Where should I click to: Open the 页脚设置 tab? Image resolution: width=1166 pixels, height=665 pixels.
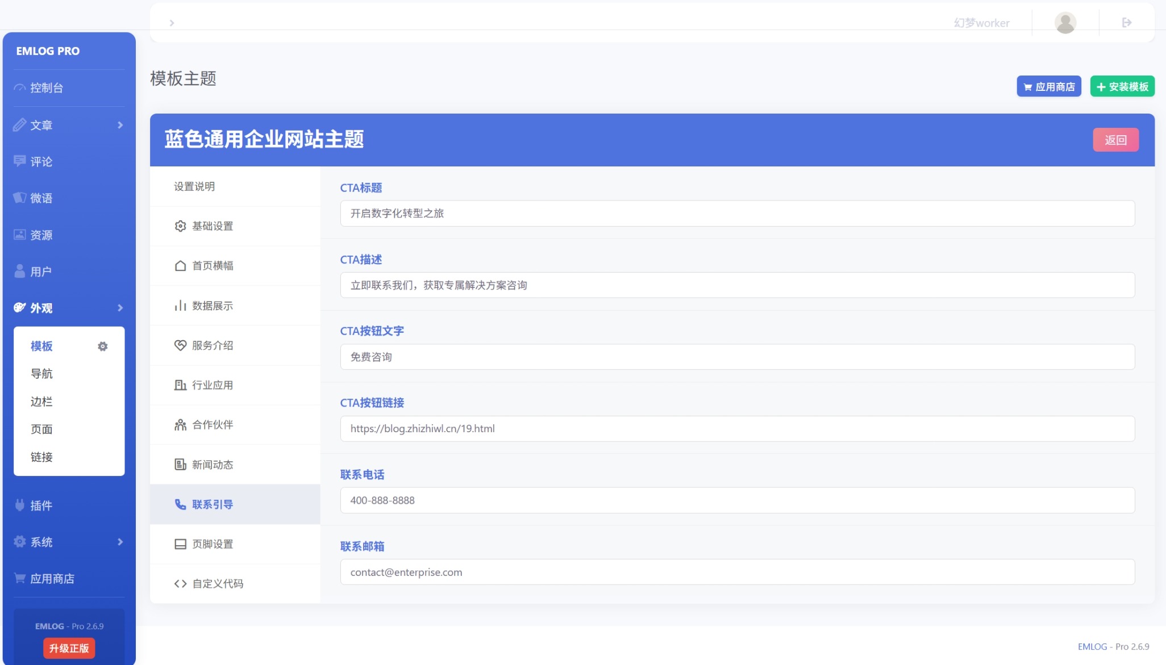pos(212,544)
